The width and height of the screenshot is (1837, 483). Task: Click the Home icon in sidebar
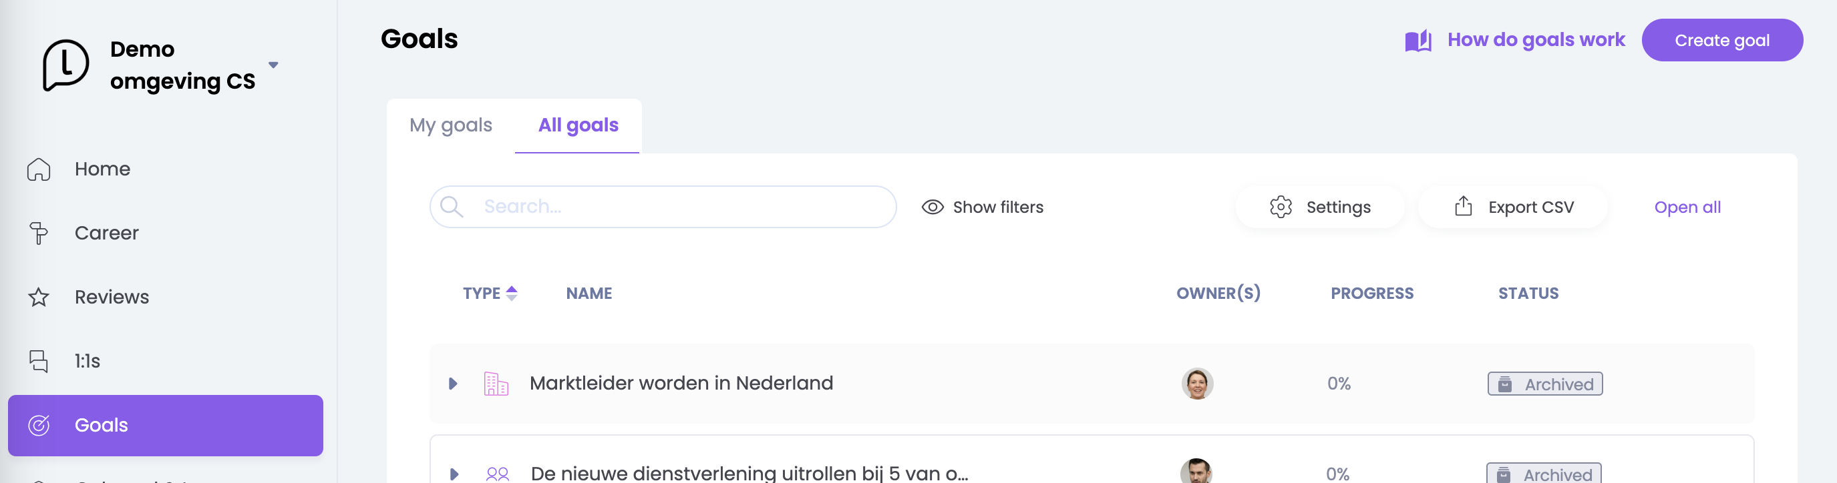[39, 169]
